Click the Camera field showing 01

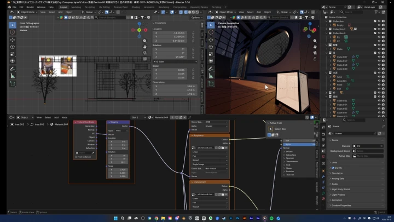tap(368, 146)
